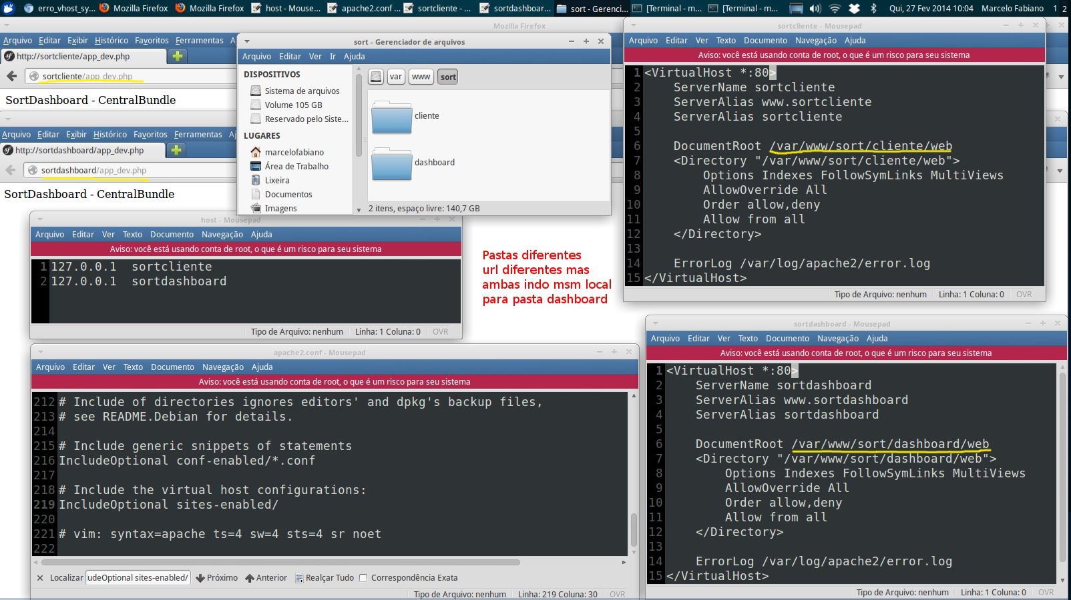Click Anterior in the find bar
This screenshot has width=1071, height=600.
tap(266, 578)
